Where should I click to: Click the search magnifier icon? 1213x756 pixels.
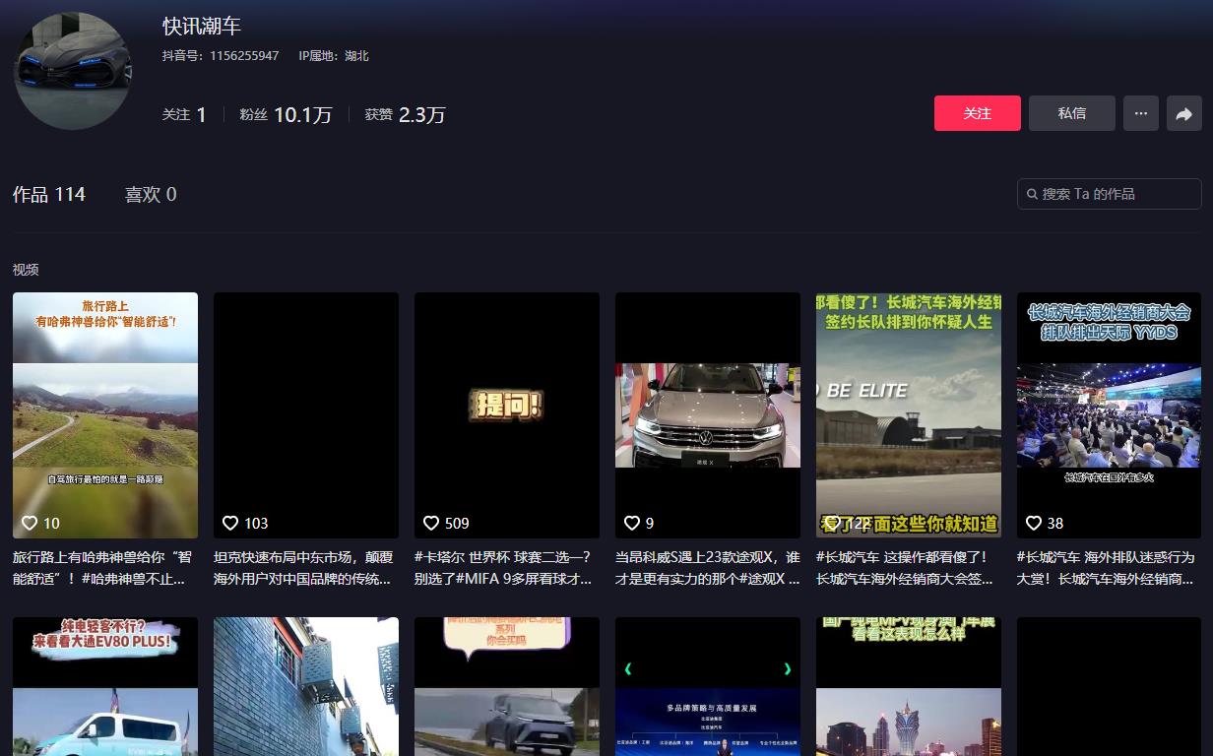tap(1032, 194)
